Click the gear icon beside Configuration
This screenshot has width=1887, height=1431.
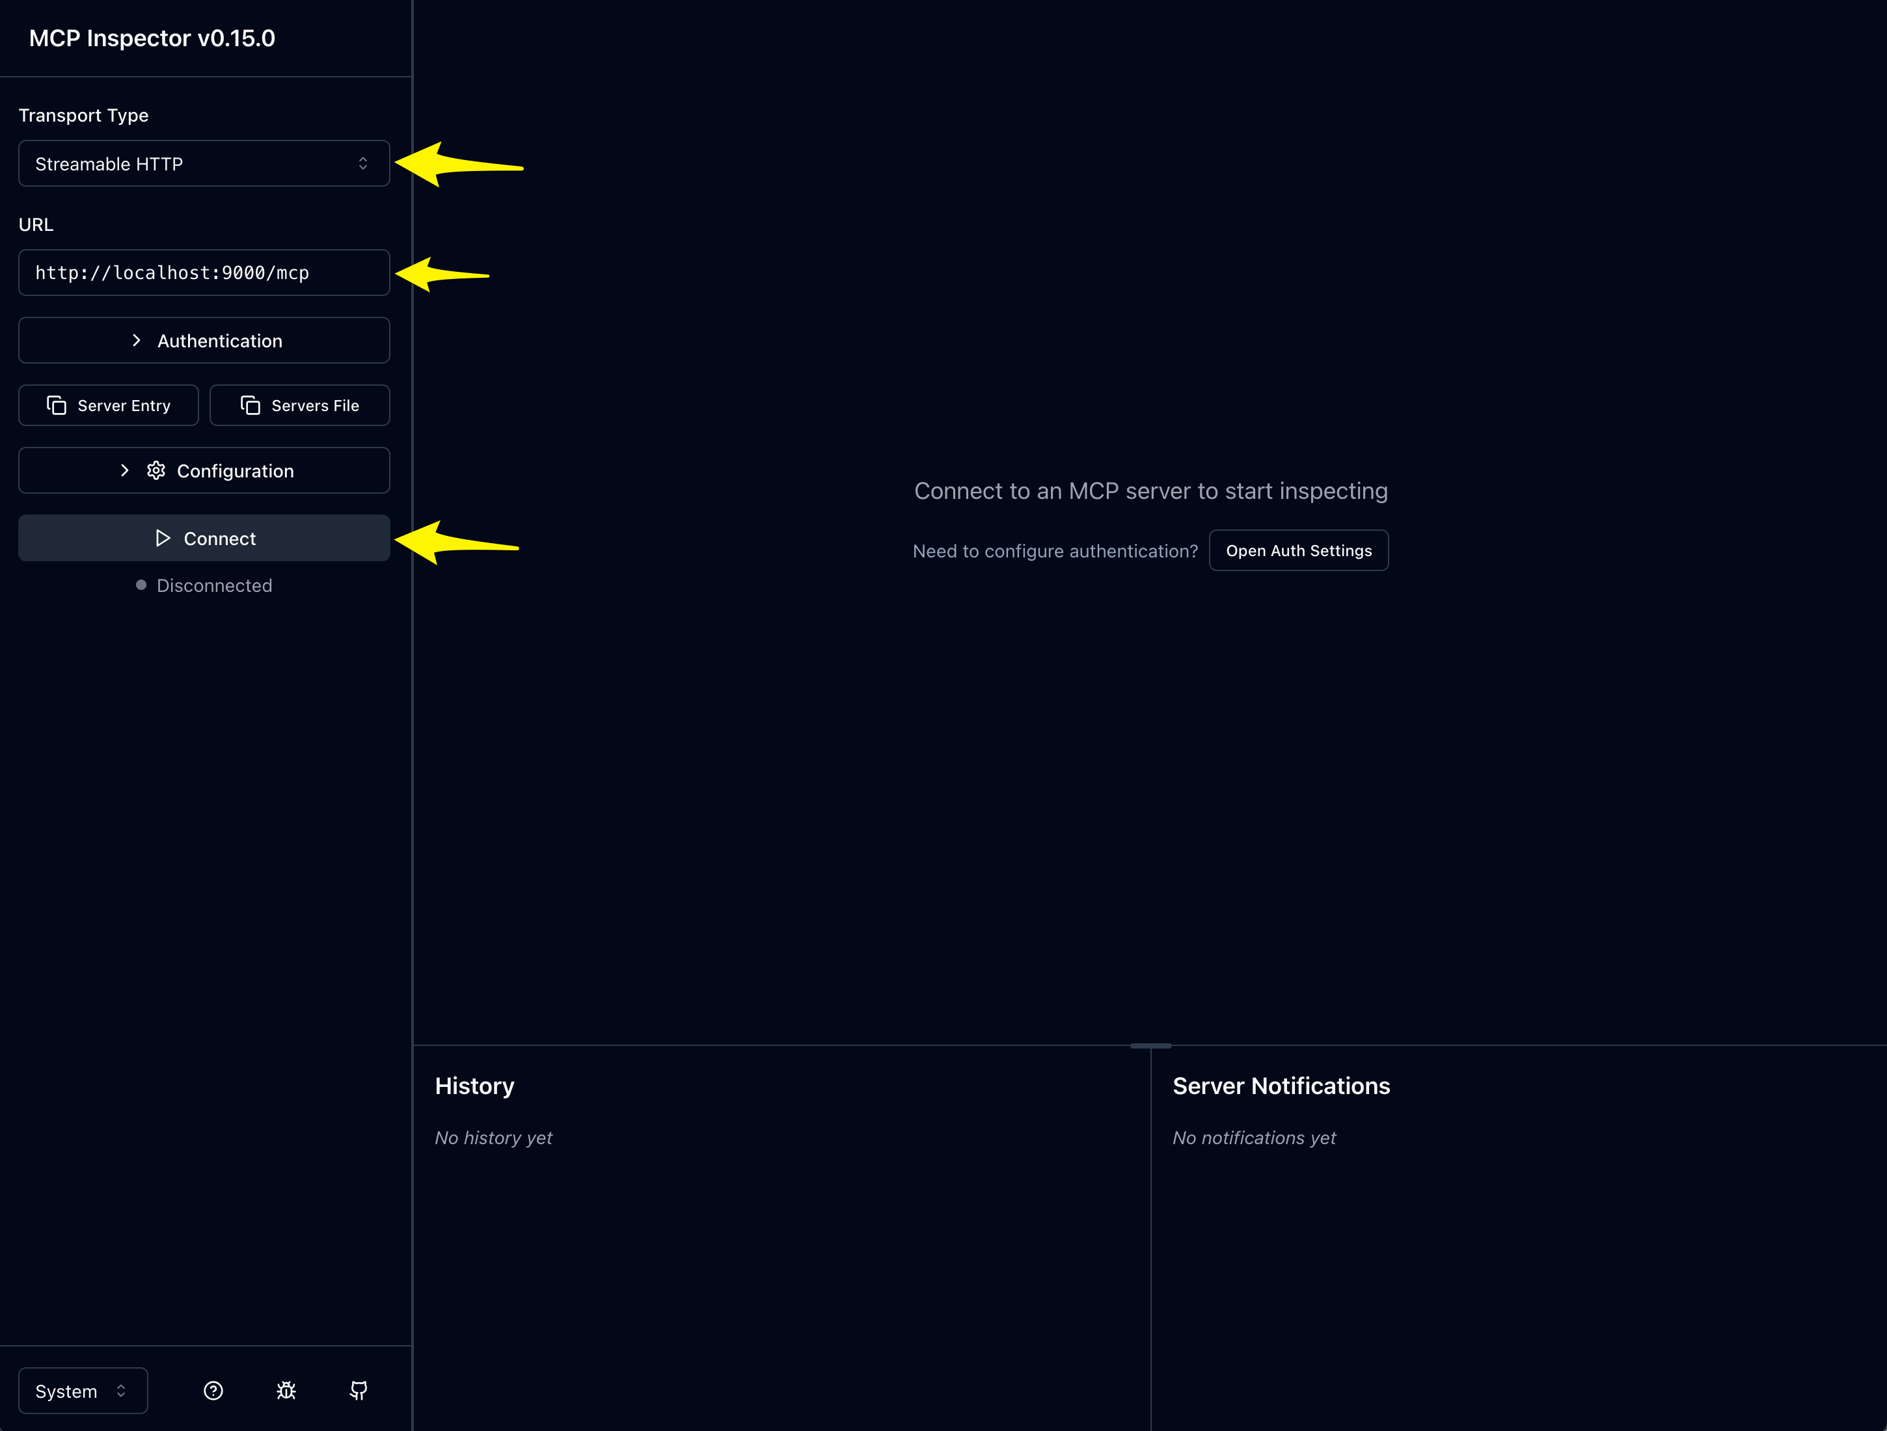click(x=156, y=471)
